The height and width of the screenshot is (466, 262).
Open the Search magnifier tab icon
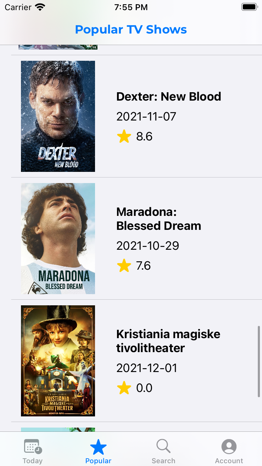click(x=163, y=446)
